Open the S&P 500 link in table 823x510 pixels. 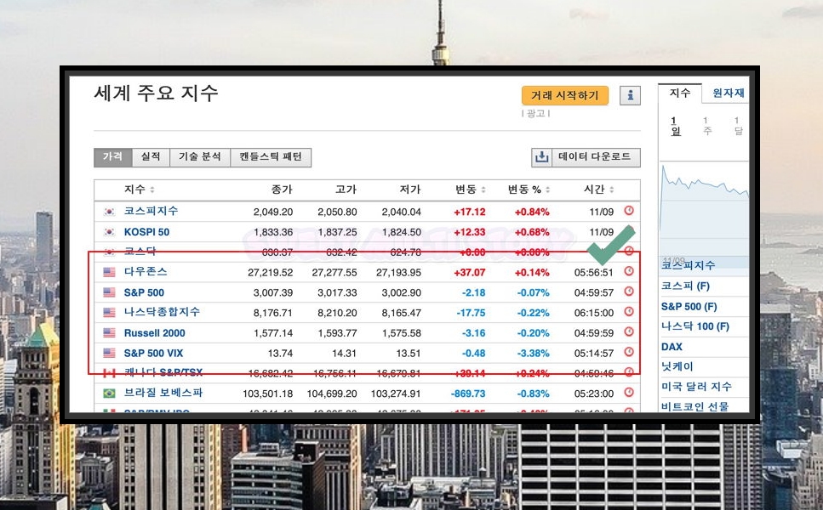point(144,292)
